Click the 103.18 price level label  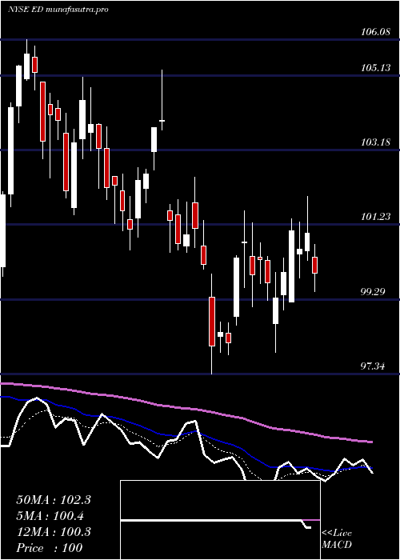pyautogui.click(x=375, y=142)
